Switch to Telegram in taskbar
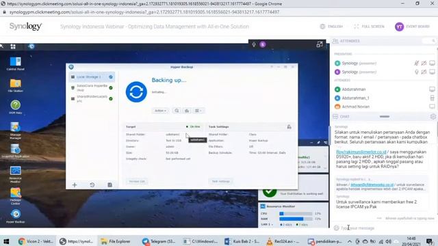This screenshot has height=246, width=438. pos(159,241)
